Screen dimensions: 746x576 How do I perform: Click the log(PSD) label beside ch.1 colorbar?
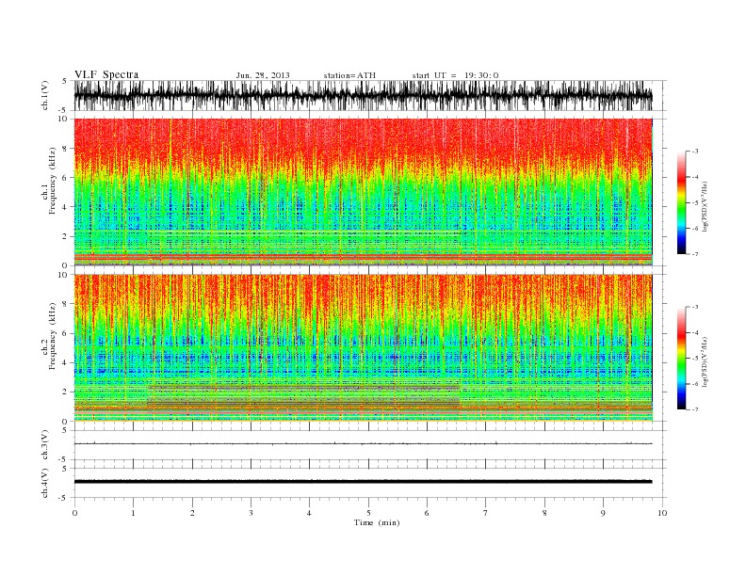coord(705,206)
